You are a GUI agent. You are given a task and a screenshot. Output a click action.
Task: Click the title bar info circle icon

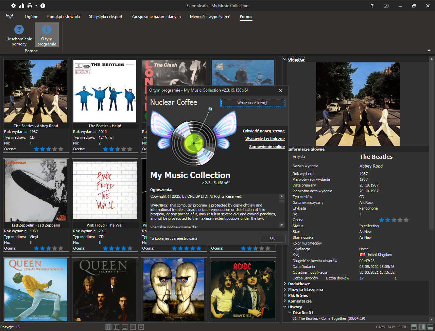[43, 6]
